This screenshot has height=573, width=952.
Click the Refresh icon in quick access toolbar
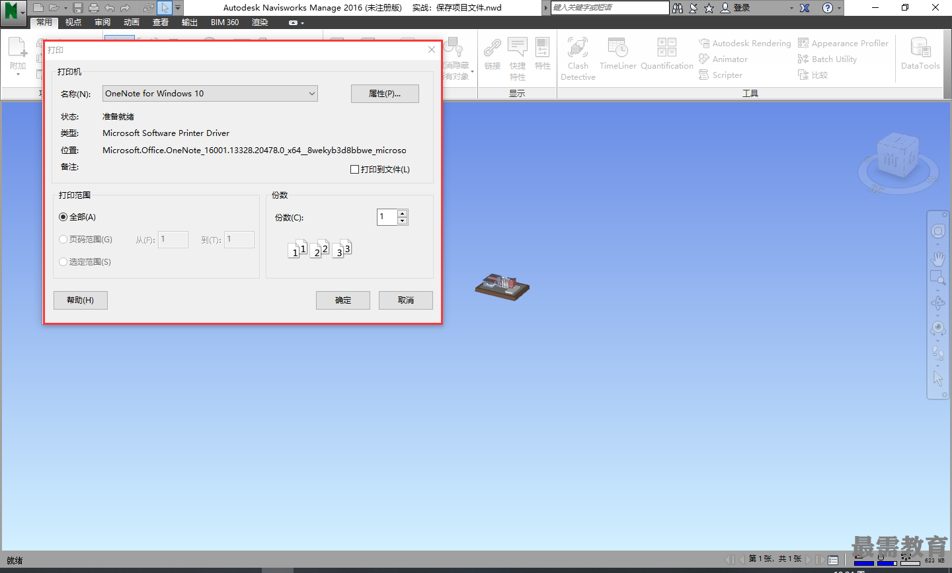(149, 8)
